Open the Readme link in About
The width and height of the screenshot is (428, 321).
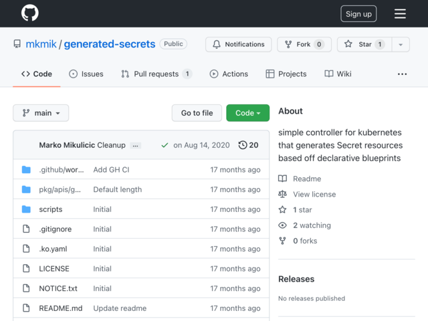tap(307, 179)
